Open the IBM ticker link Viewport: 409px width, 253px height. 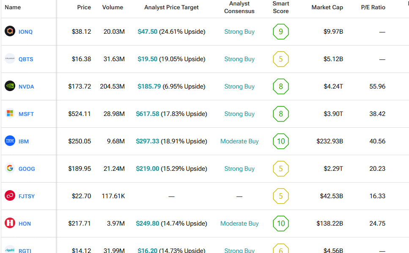(24, 141)
